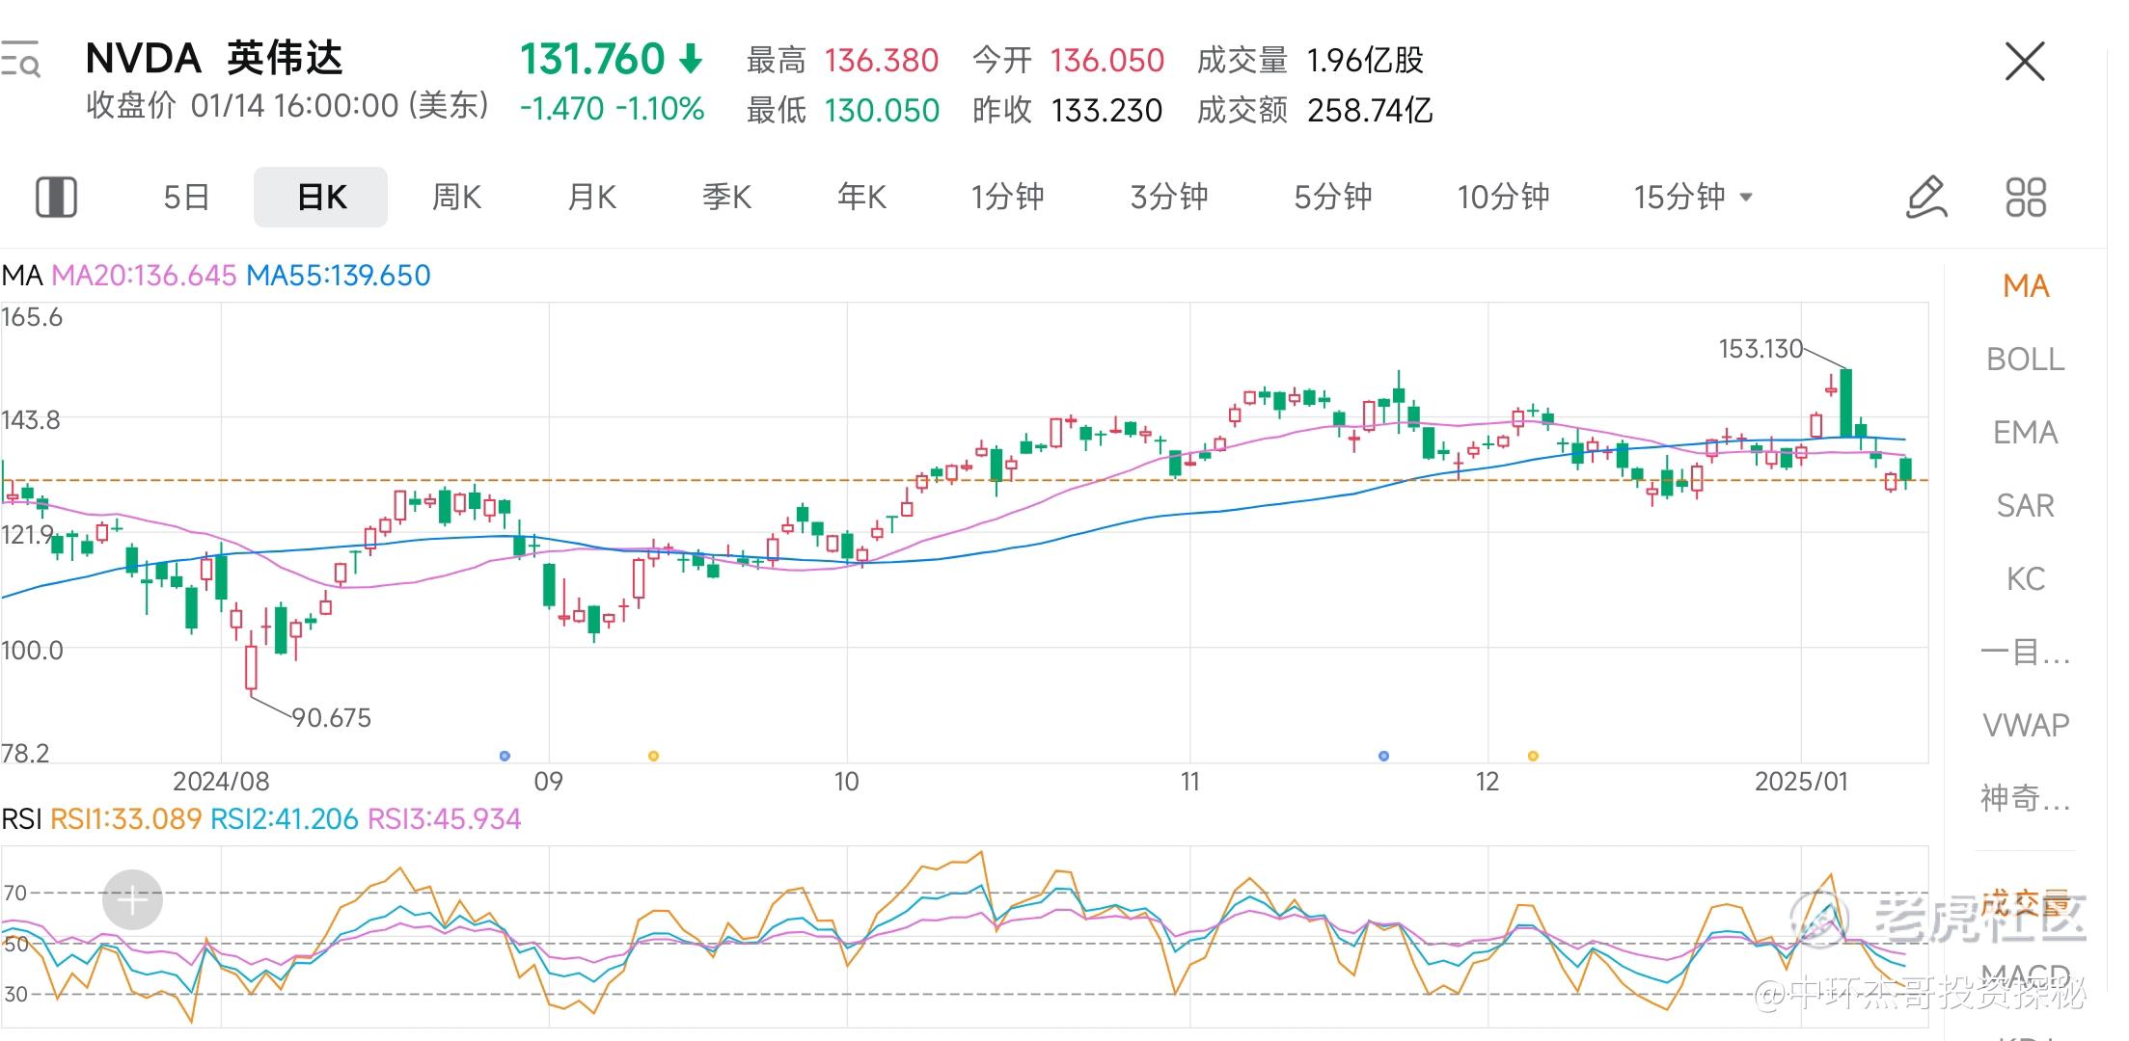Click the MA55:139.650 legend label
Image resolution: width=2129 pixels, height=1041 pixels.
tap(339, 276)
